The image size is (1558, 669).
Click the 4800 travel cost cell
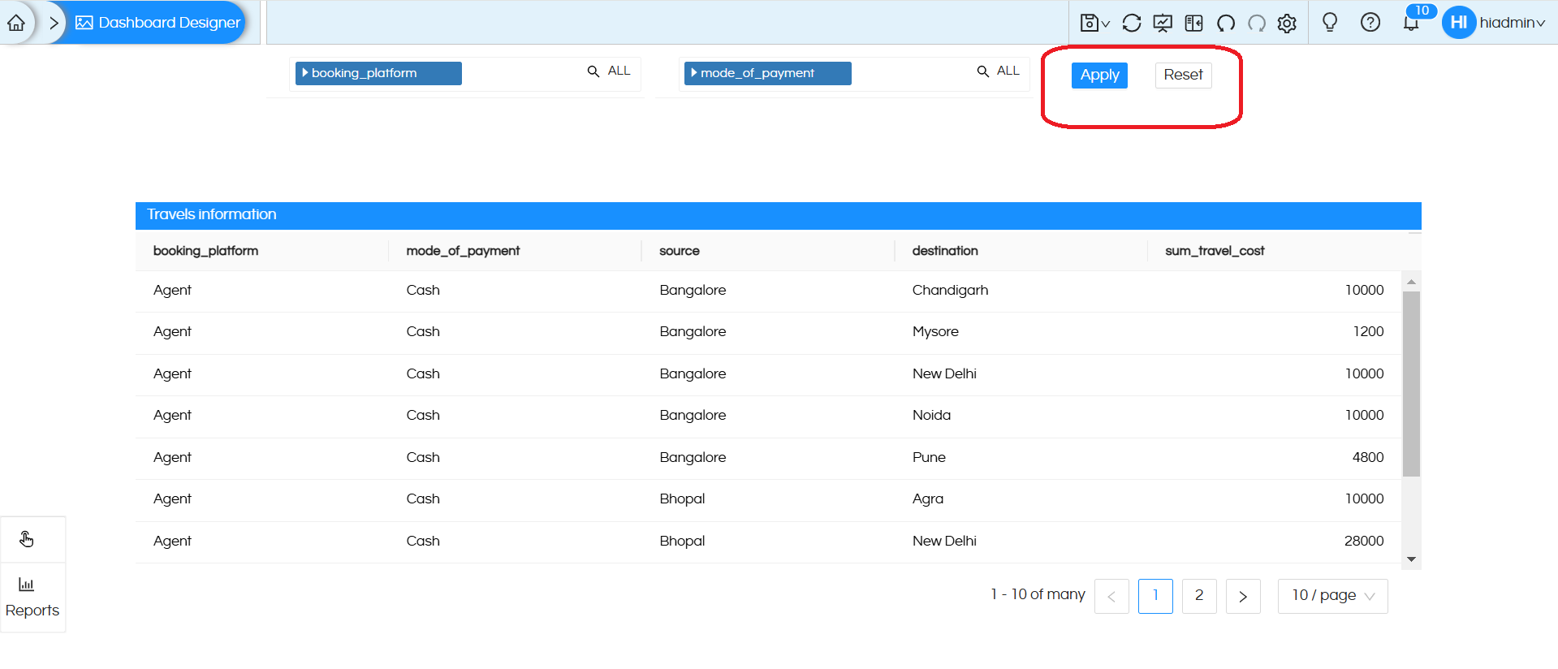[x=1368, y=457]
